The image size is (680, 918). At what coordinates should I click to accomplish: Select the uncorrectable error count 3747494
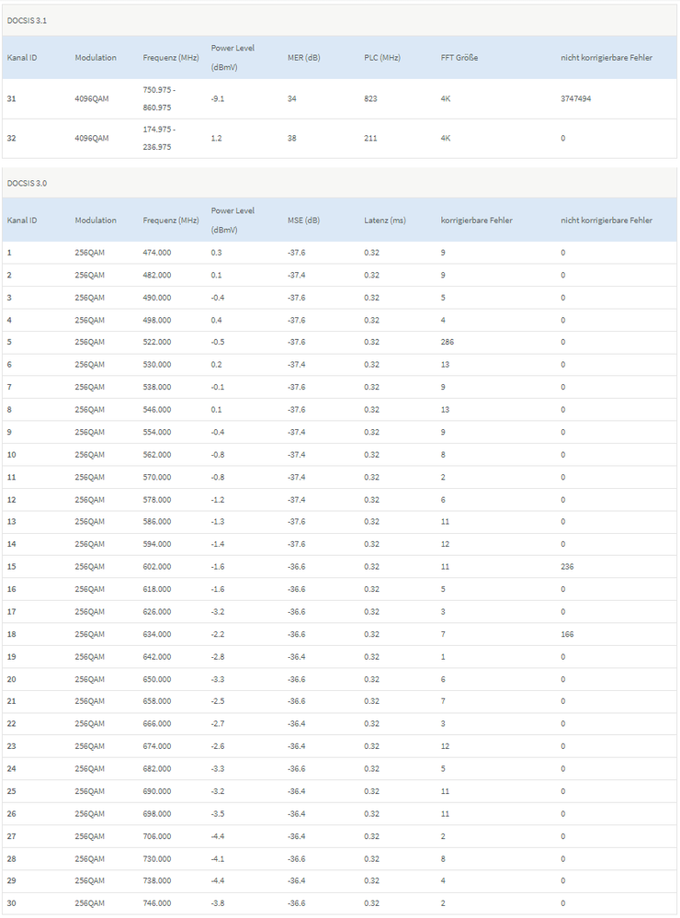tap(576, 98)
